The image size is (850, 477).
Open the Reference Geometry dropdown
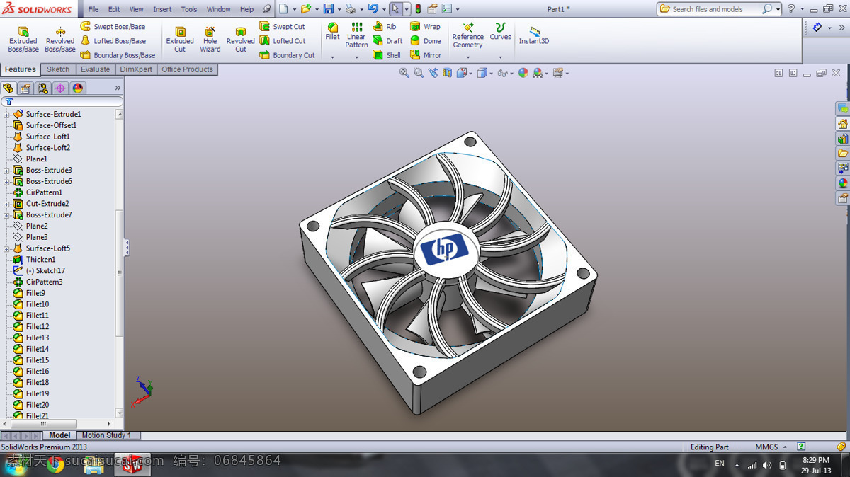click(467, 57)
